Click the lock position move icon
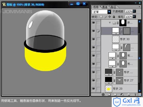143x107 pixels. 110,17
